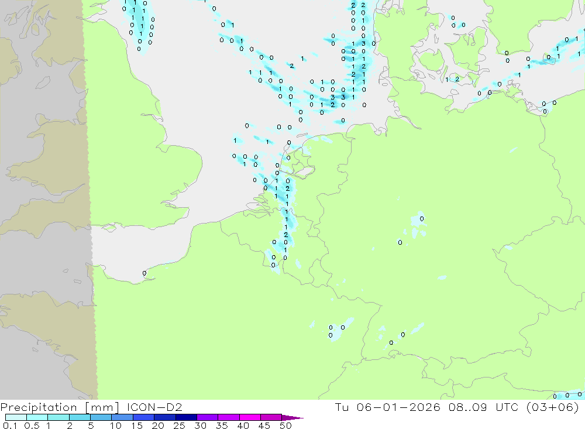The width and height of the screenshot is (585, 429).
Task: Click the '50' legend scale value
Action: coord(285,425)
